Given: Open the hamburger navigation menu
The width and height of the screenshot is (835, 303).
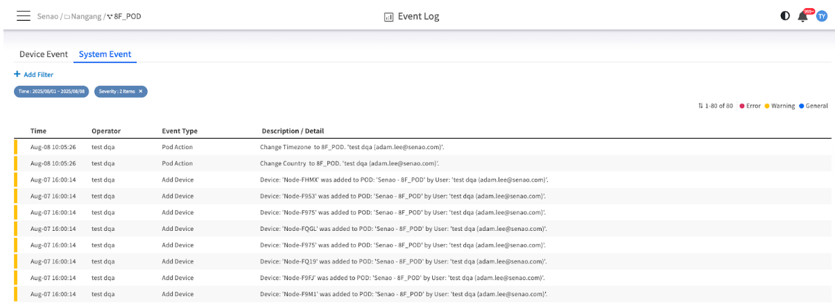Looking at the screenshot, I should click(x=24, y=16).
